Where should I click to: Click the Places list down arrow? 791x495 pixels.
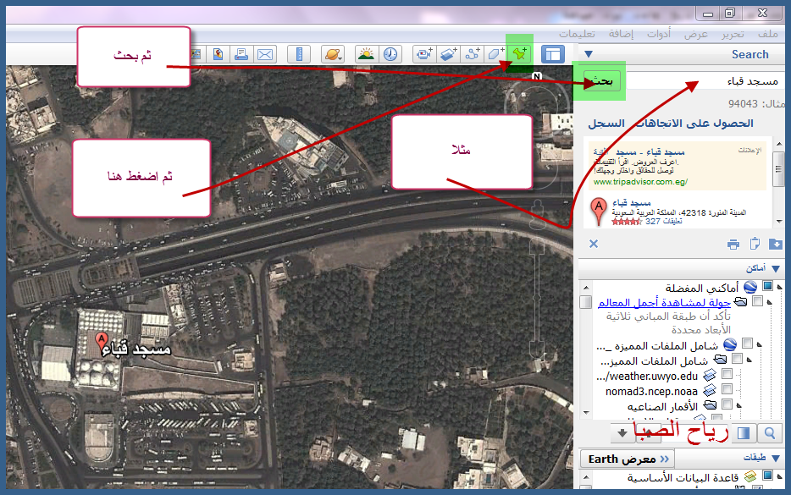586,413
